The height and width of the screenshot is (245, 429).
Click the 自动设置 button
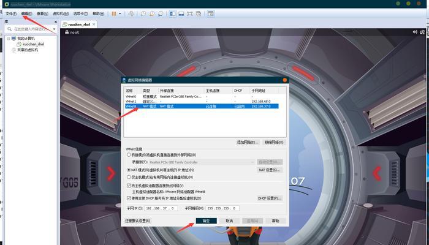pyautogui.click(x=270, y=162)
